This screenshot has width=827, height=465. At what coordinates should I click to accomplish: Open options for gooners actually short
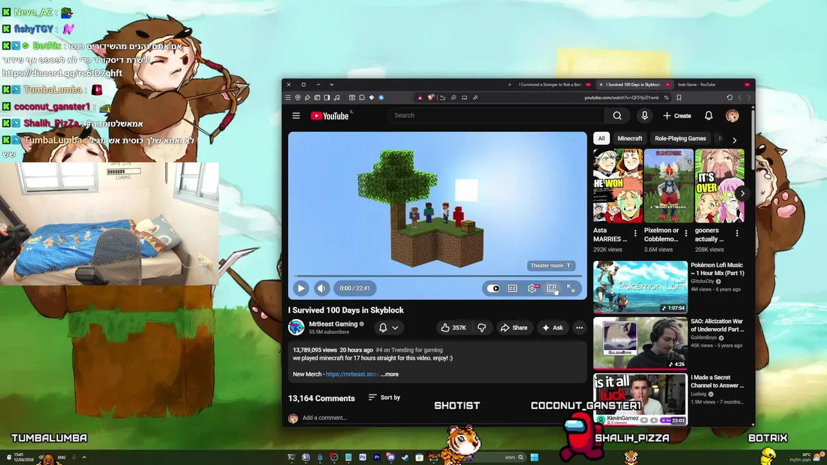pos(737,233)
